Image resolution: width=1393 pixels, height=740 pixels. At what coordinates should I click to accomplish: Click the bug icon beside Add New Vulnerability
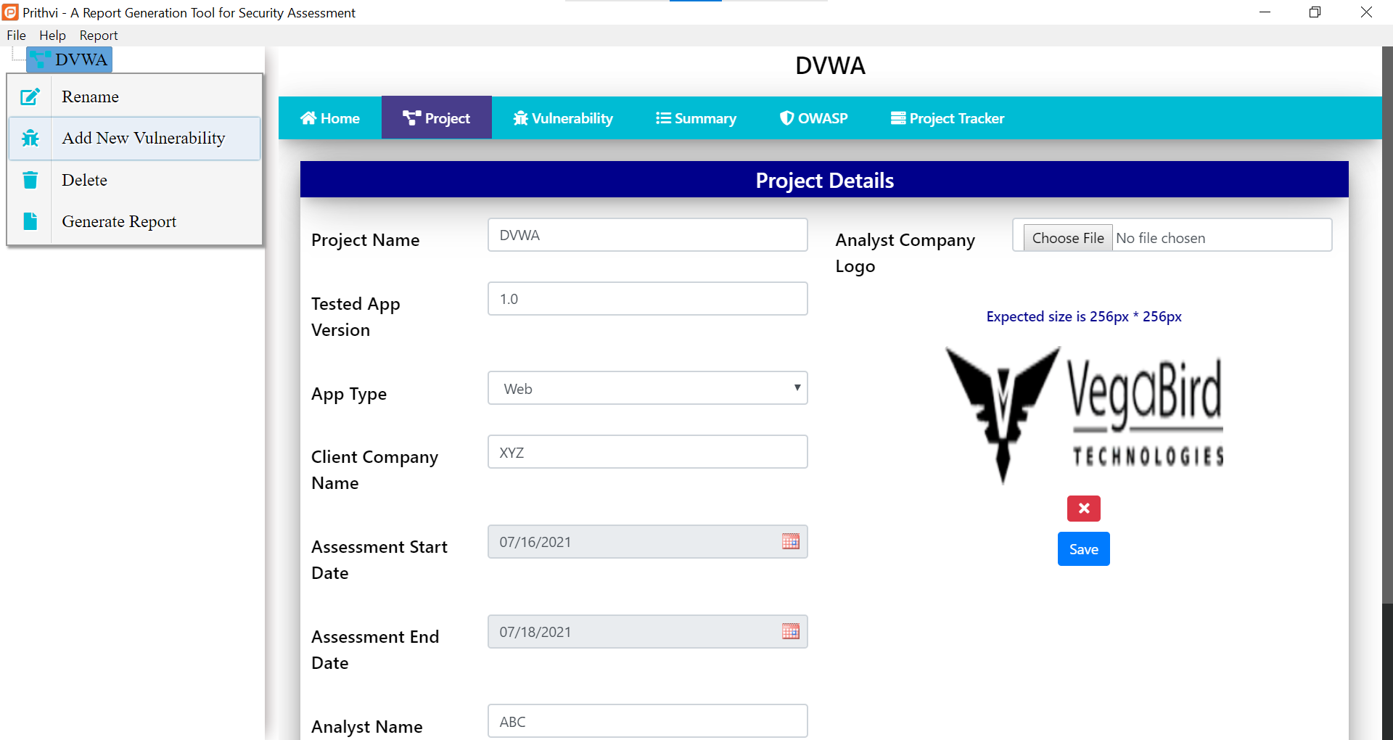pos(30,138)
